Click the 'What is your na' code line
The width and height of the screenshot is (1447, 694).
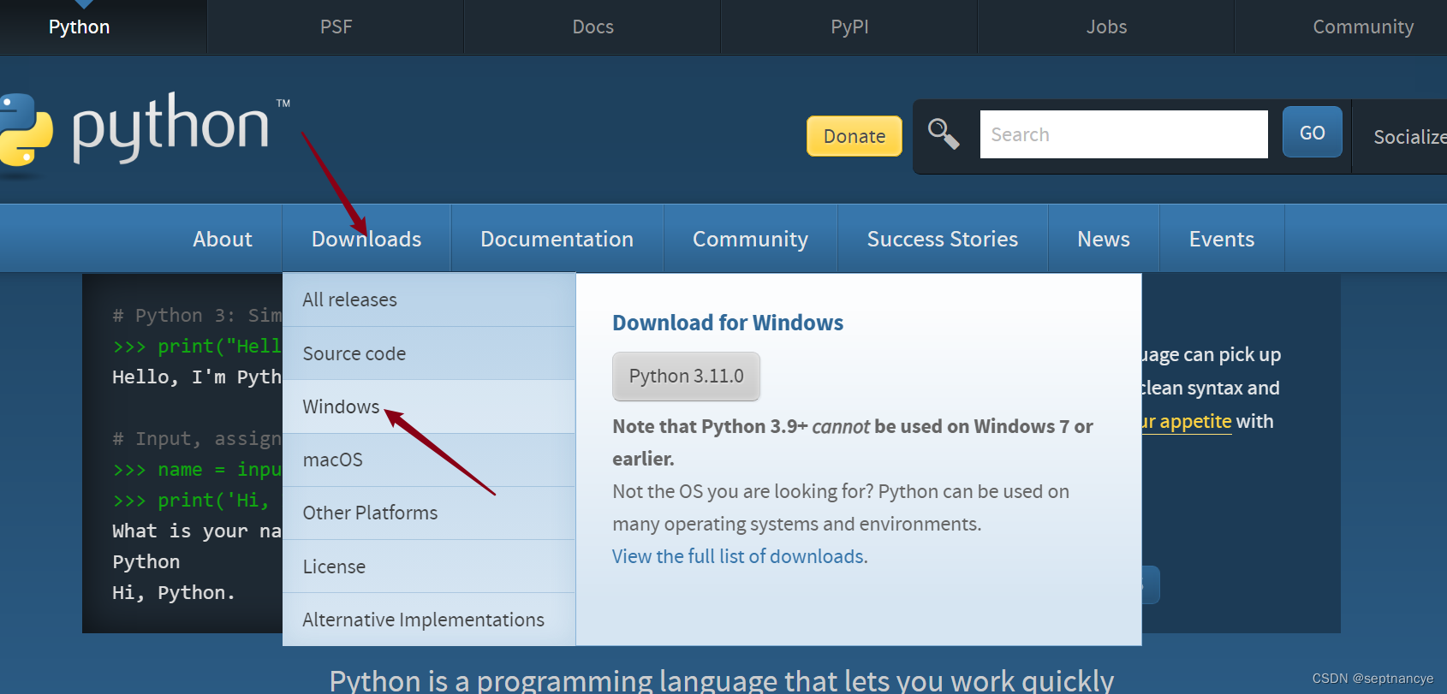(x=197, y=531)
